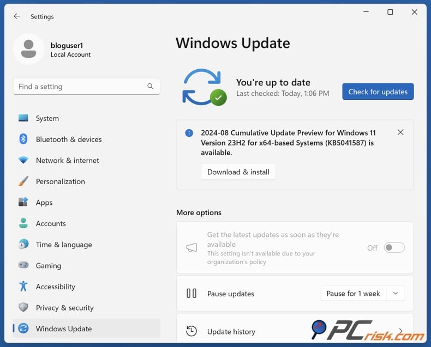Select the Network wifi icon
The image size is (431, 347).
tap(23, 160)
